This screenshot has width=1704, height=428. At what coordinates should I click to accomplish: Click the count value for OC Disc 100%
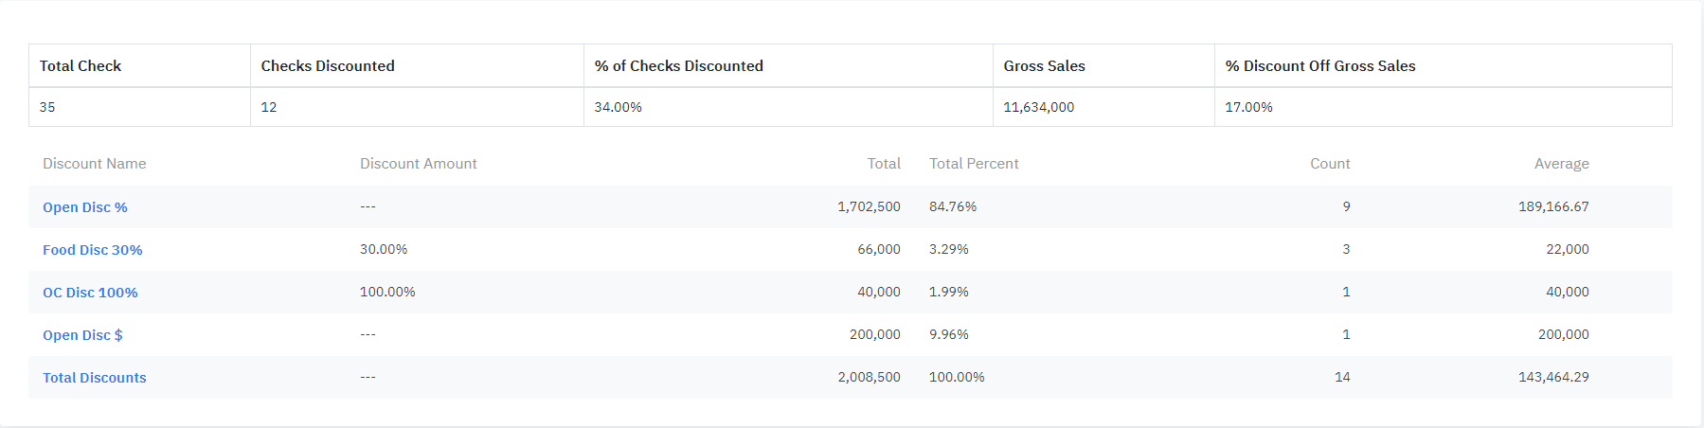(x=1346, y=293)
